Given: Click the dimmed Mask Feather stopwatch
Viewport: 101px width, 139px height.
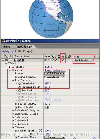Looking at the screenshot, I should 19,97.
